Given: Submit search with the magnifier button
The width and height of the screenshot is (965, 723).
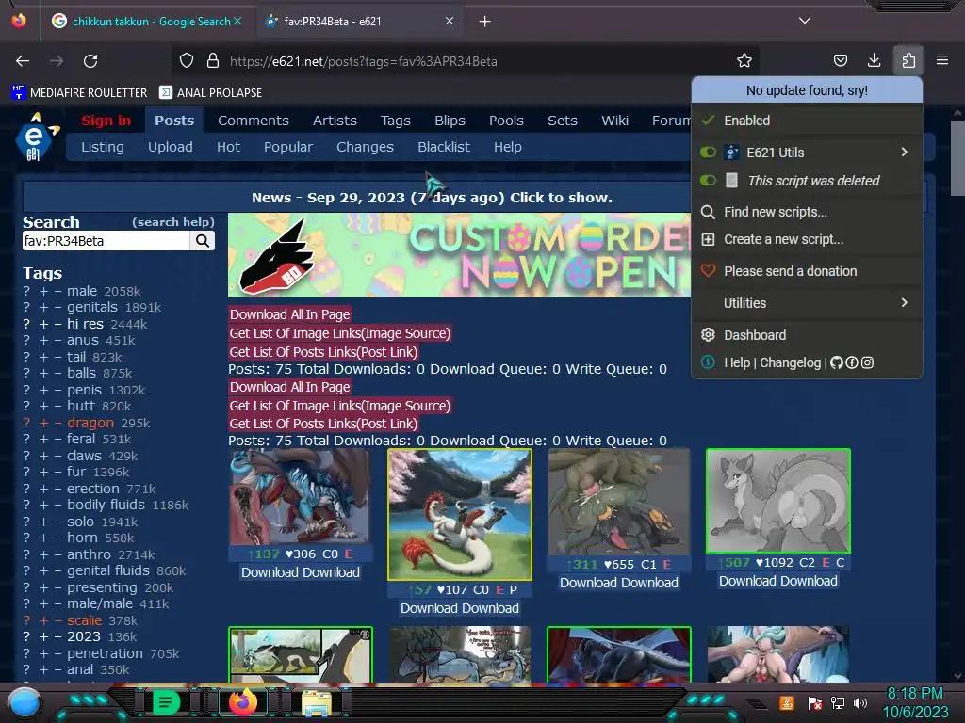Looking at the screenshot, I should 203,241.
